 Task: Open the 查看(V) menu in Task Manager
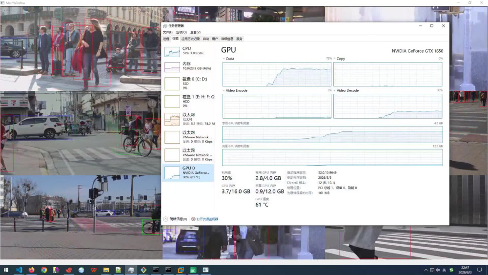pos(196,32)
